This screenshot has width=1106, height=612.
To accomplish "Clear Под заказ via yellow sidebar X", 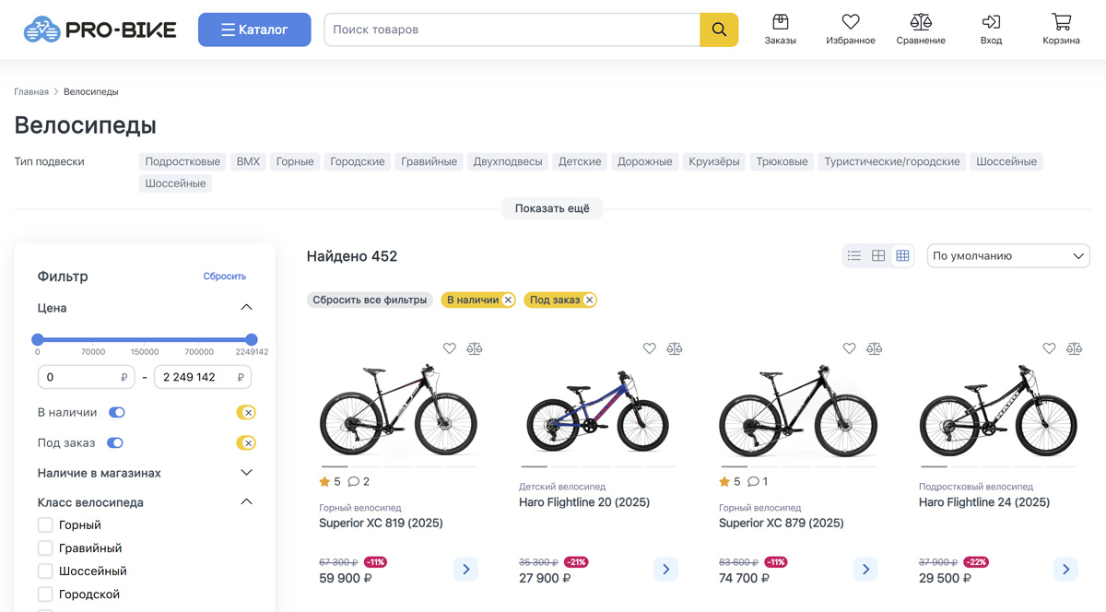I will (x=247, y=443).
